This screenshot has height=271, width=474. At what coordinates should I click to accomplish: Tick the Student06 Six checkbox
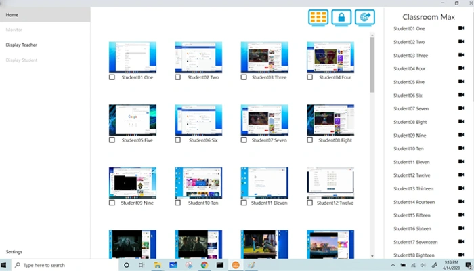coord(178,140)
